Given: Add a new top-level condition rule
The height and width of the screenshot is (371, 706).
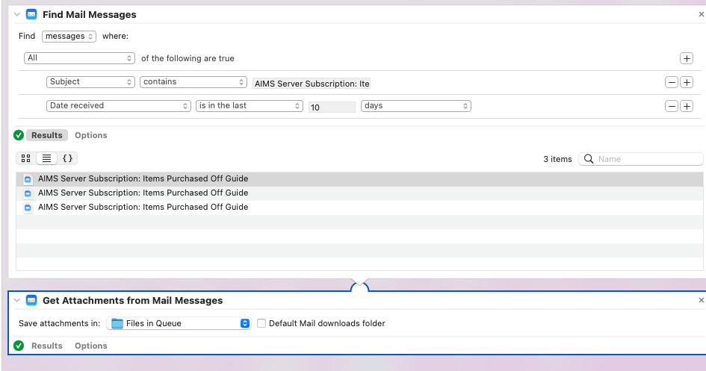Looking at the screenshot, I should (686, 58).
